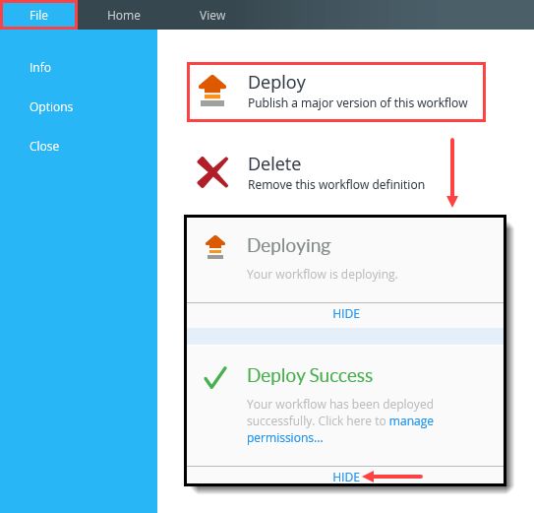Hide the Deploy Success notification

point(346,478)
